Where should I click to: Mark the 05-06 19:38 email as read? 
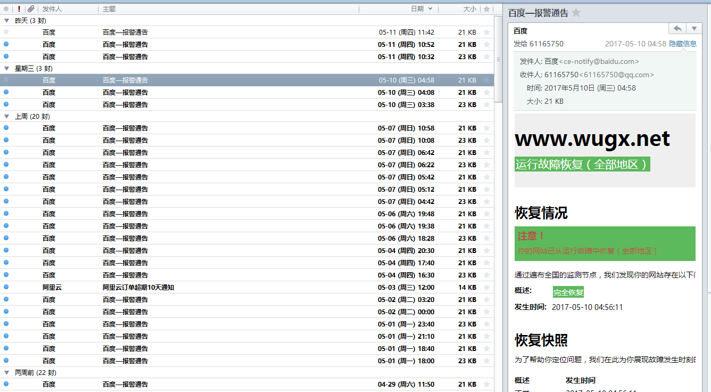coord(6,226)
